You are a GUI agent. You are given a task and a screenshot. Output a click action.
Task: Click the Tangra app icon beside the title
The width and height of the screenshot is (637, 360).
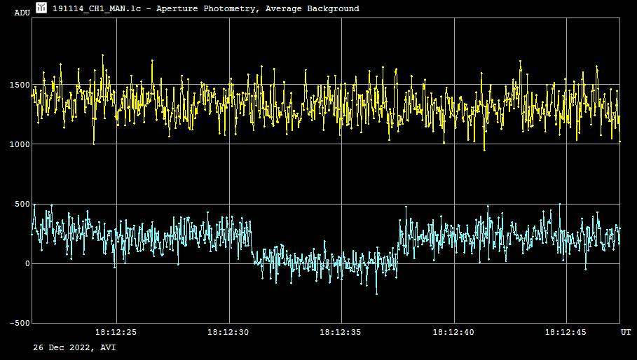coord(41,8)
